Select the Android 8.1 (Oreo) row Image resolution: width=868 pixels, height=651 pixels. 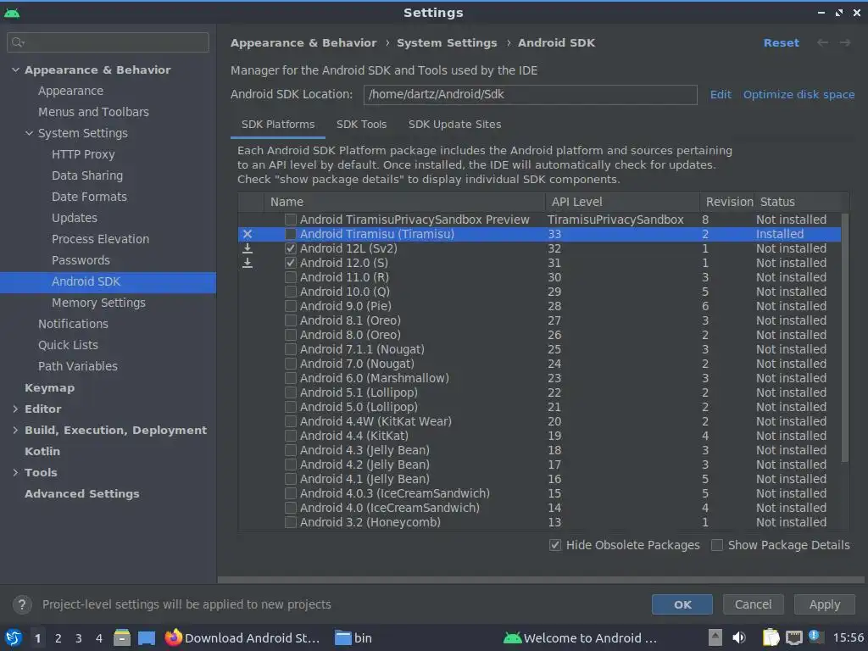coord(539,320)
